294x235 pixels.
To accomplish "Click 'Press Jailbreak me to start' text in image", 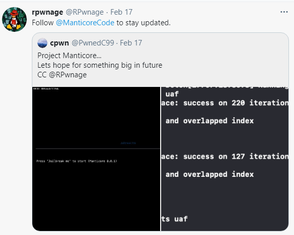I will pos(77,161).
